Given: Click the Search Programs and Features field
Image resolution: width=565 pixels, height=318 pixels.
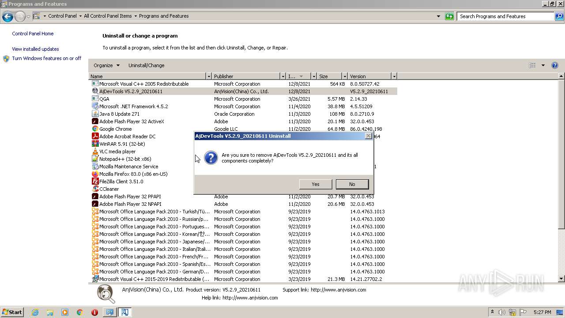Looking at the screenshot, I should pyautogui.click(x=505, y=16).
